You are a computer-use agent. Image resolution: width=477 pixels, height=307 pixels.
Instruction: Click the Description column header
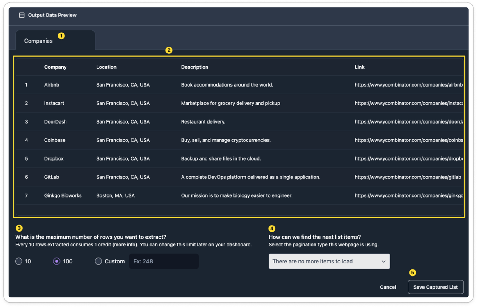pyautogui.click(x=195, y=67)
